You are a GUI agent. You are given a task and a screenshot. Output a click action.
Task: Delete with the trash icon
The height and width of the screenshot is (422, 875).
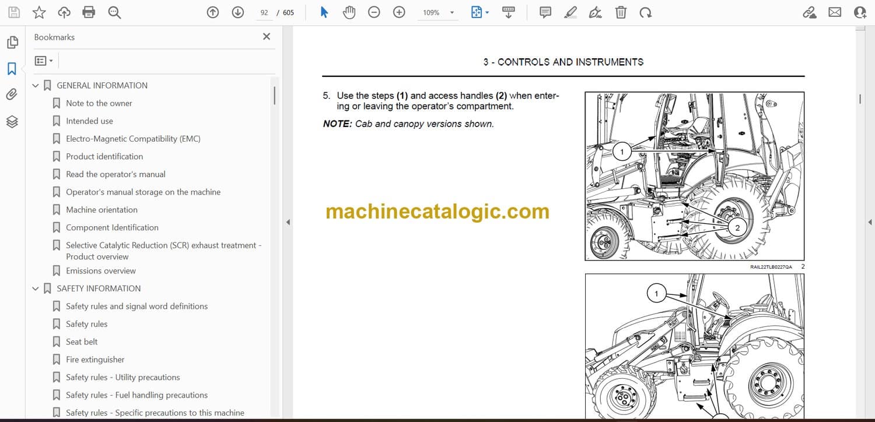click(x=621, y=12)
